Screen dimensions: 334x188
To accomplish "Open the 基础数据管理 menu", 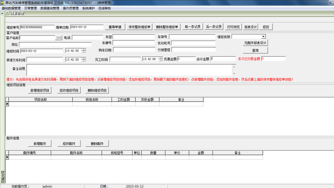I will coord(11,8).
